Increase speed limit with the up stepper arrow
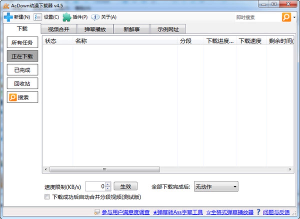The height and width of the screenshot is (219, 300). (107, 184)
